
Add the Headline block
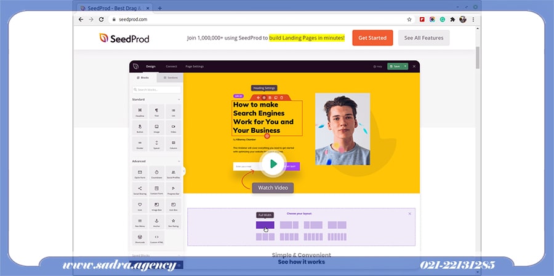point(140,111)
